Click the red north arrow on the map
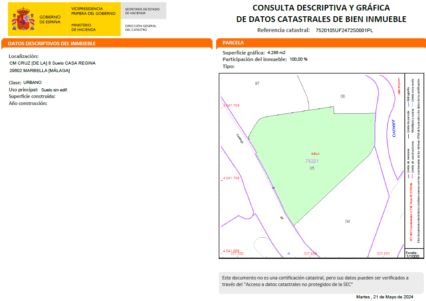The height and width of the screenshot is (301, 426). [399, 86]
